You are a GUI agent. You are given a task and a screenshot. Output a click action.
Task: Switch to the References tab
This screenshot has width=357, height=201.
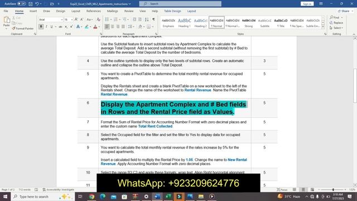pyautogui.click(x=93, y=11)
